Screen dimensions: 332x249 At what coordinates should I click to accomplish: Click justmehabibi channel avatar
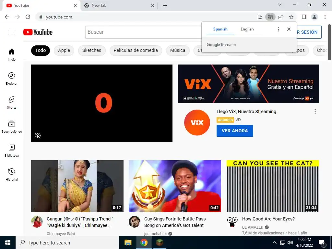135,222
